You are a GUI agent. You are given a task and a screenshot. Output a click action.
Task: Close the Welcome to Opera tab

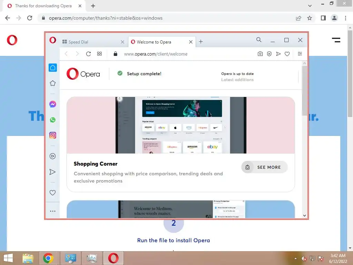[191, 42]
